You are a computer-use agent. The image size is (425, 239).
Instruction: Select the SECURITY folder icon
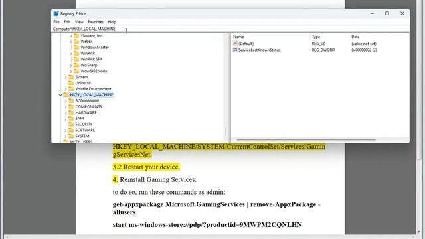(x=71, y=124)
